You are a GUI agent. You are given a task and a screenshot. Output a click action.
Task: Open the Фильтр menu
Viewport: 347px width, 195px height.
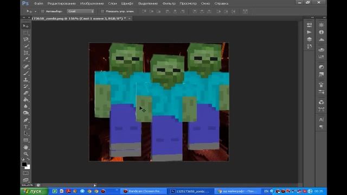[x=169, y=4]
